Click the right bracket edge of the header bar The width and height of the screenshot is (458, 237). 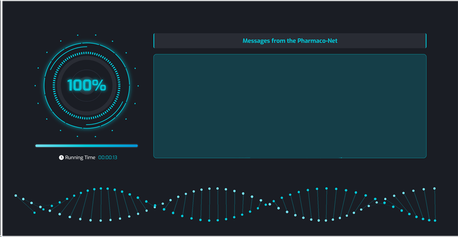(x=426, y=41)
